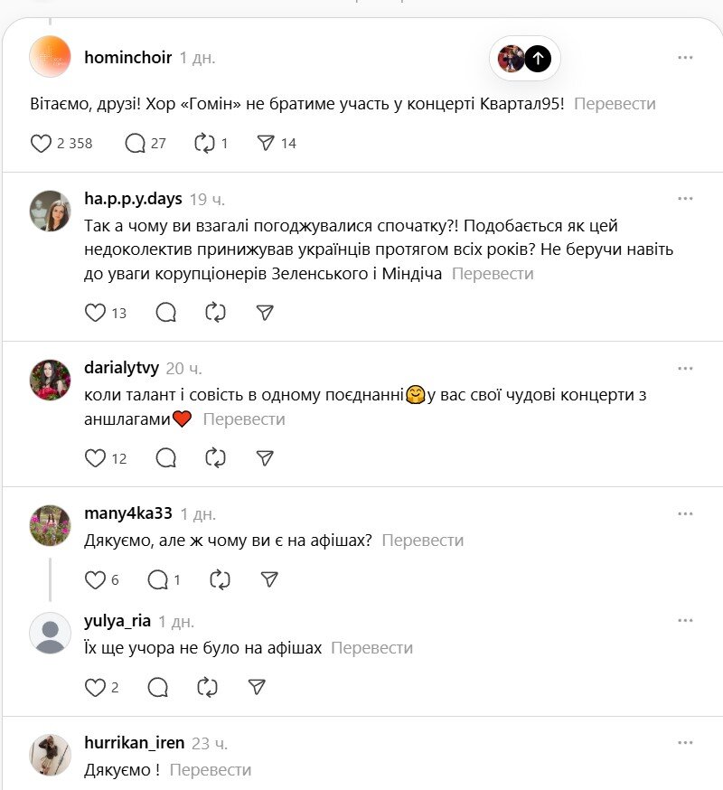Screen dimensions: 723x790
Task: Reply to the ha.p.p.y.days comment
Action: 166,313
